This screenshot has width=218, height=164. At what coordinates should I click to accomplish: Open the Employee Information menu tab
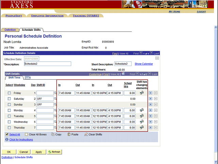(x=47, y=16)
